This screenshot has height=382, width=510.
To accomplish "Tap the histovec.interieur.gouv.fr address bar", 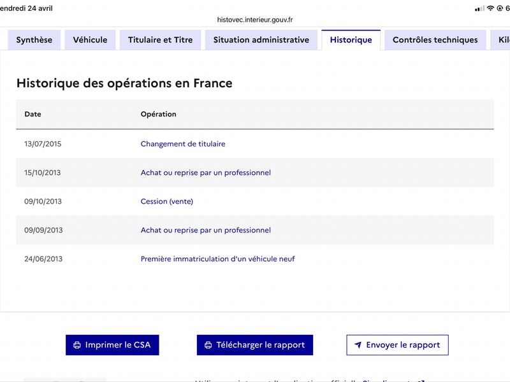I will (255, 20).
